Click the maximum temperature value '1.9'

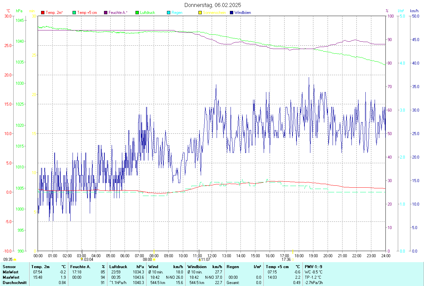point(63,277)
